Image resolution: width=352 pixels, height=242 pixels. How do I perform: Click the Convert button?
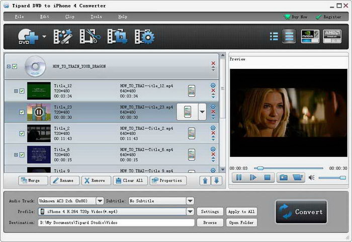click(301, 212)
